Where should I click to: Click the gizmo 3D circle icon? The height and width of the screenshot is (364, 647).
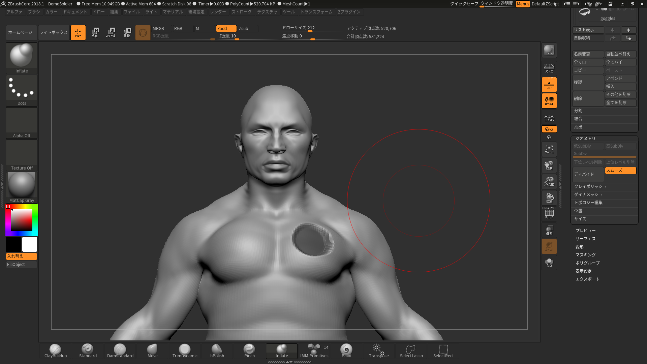pos(143,33)
